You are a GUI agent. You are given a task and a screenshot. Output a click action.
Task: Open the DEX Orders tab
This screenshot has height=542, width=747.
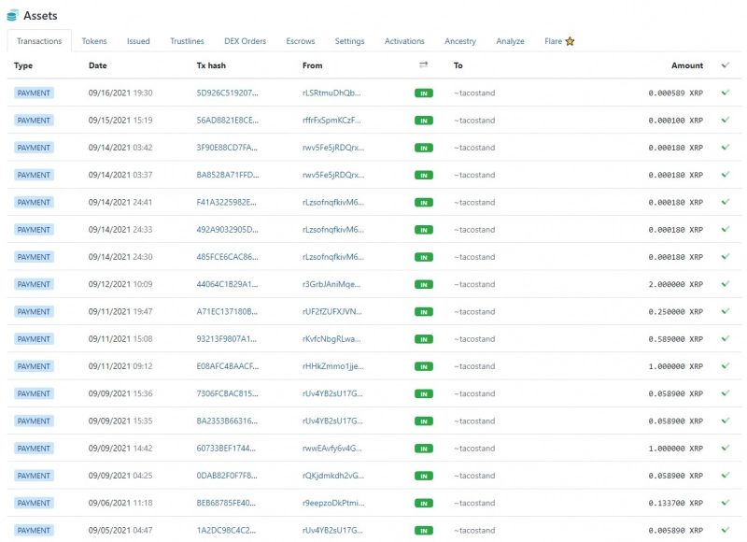(x=245, y=41)
